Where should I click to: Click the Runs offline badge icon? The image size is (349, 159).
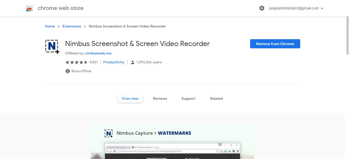68,71
